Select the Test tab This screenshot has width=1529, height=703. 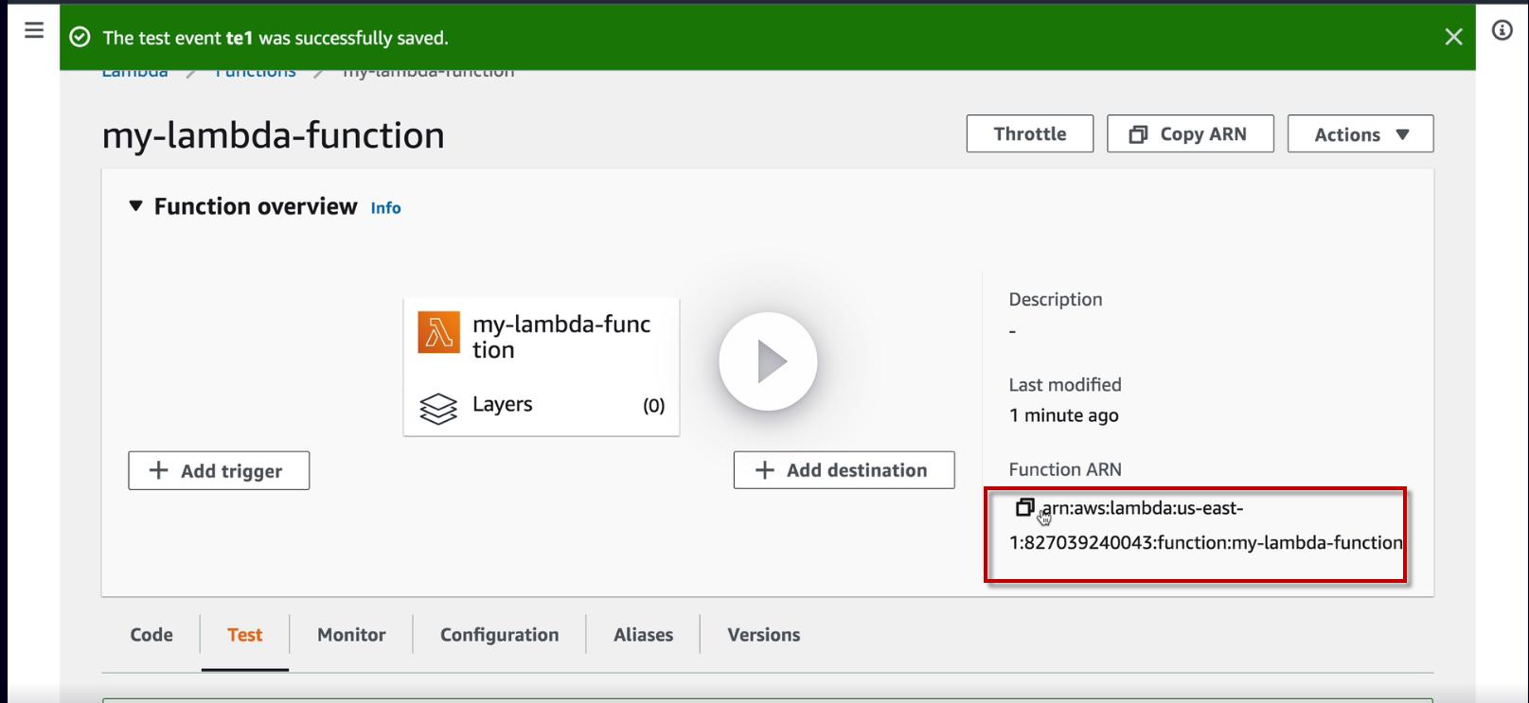point(244,635)
